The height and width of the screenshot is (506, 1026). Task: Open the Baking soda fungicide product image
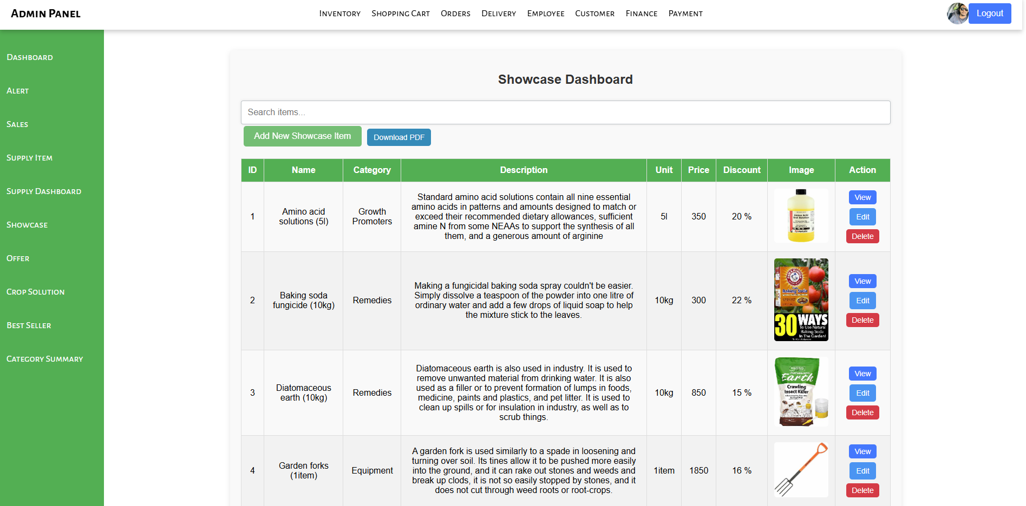click(801, 299)
